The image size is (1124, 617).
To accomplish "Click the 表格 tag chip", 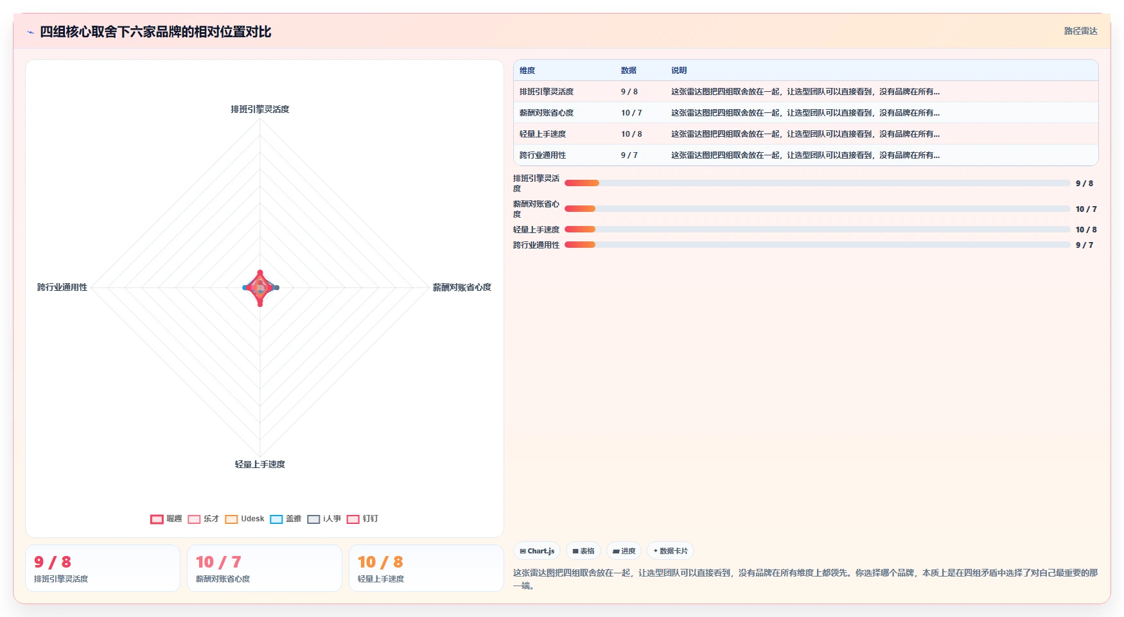I will (x=583, y=551).
